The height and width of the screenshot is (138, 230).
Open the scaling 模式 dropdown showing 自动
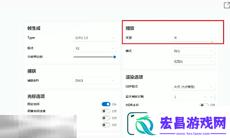[x=193, y=51]
